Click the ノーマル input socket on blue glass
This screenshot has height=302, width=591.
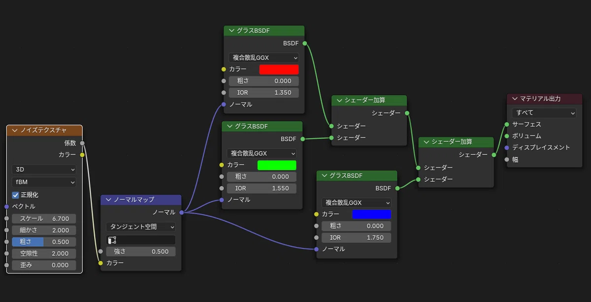point(316,249)
